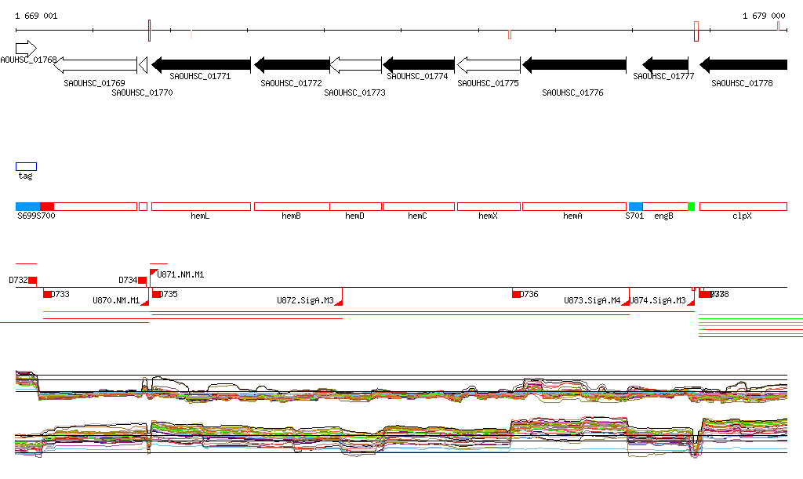Click the hemA name label
The width and height of the screenshot is (803, 479).
click(x=572, y=216)
